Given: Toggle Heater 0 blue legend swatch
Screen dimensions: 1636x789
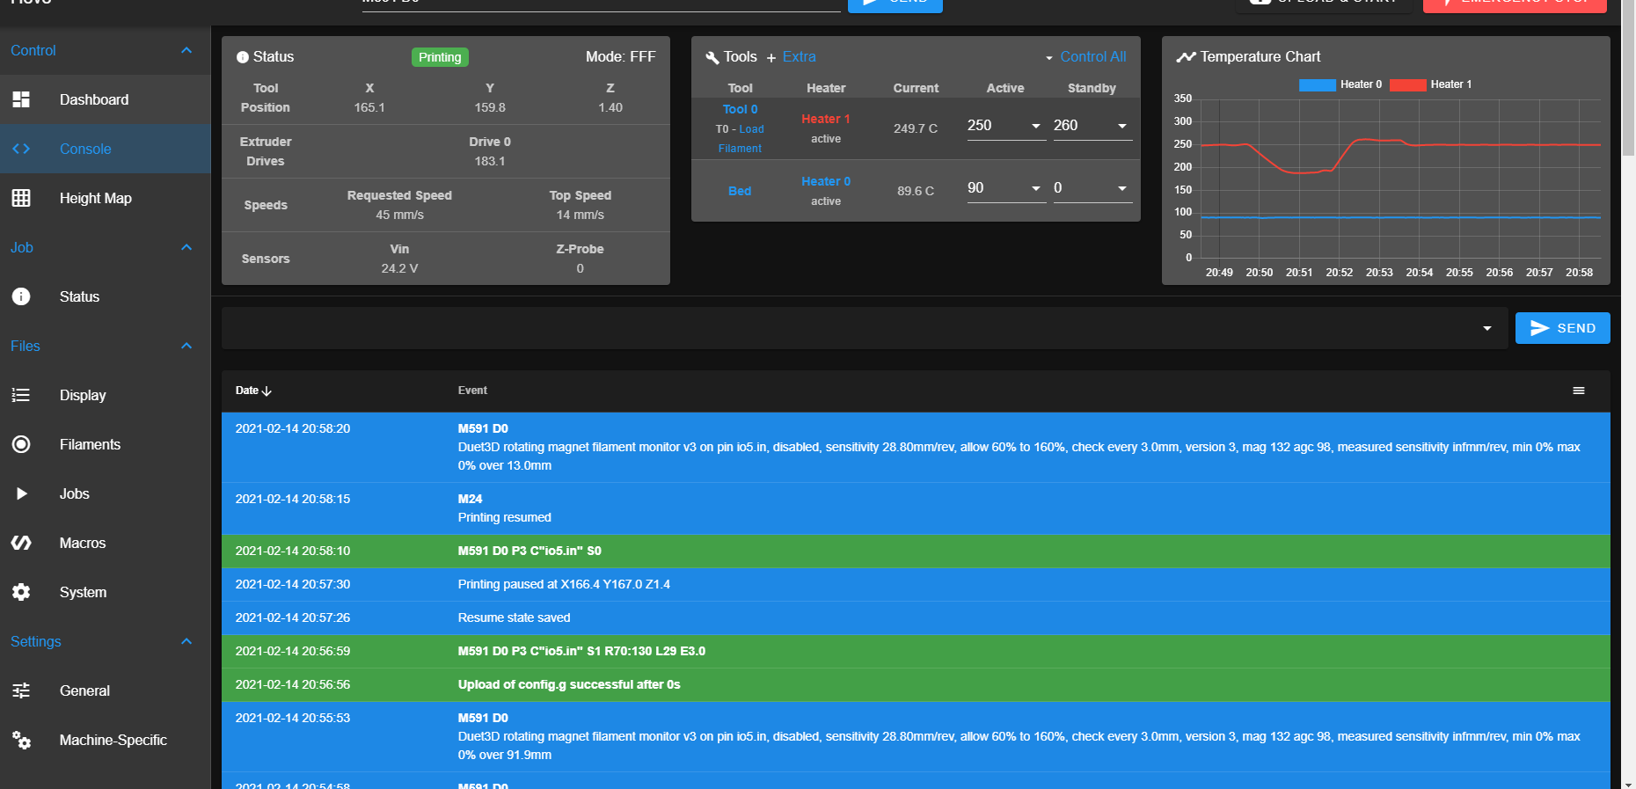Looking at the screenshot, I should point(1317,84).
